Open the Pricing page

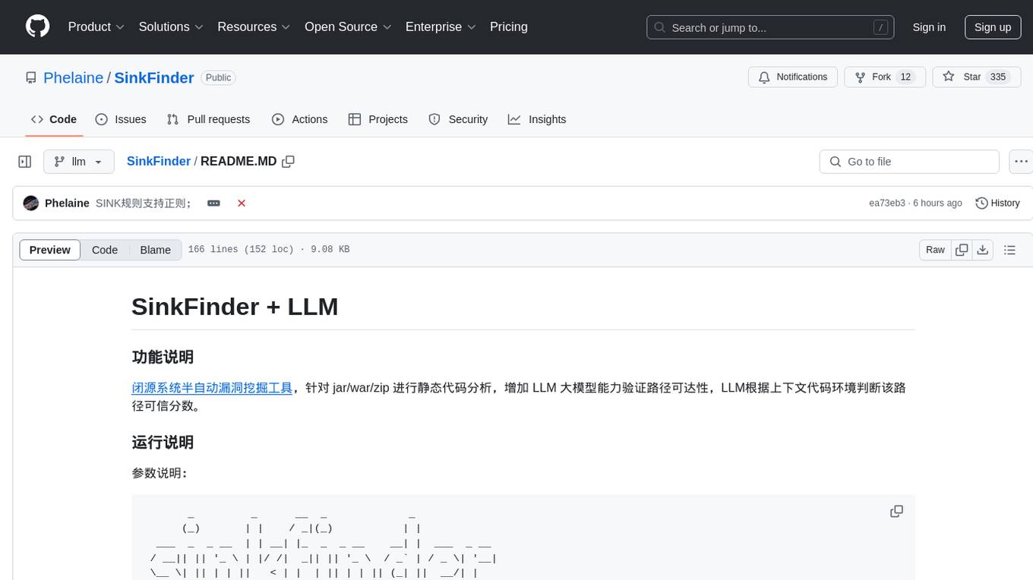click(x=509, y=27)
